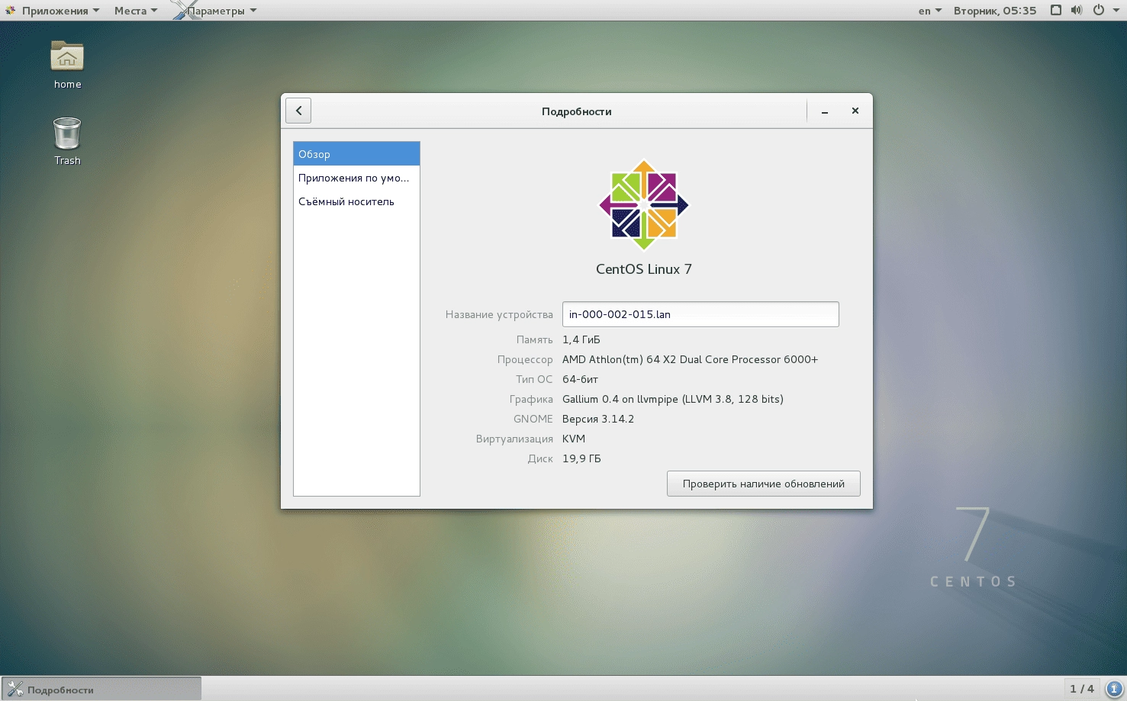Go back using the arrow button in Подробности
This screenshot has height=701, width=1127.
click(x=298, y=111)
